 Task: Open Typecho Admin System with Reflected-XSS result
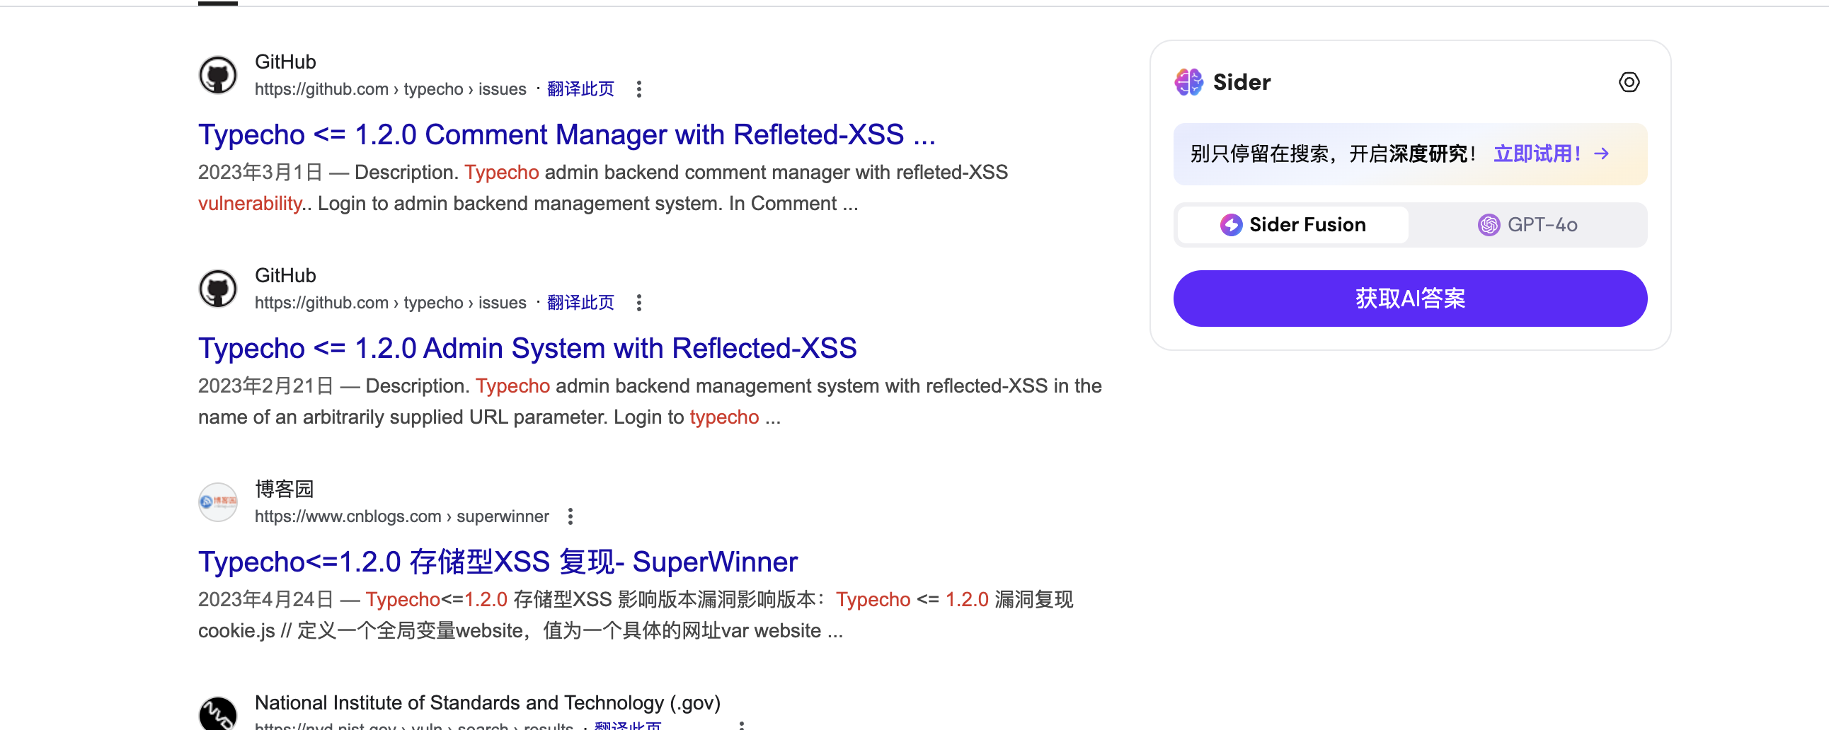(527, 348)
